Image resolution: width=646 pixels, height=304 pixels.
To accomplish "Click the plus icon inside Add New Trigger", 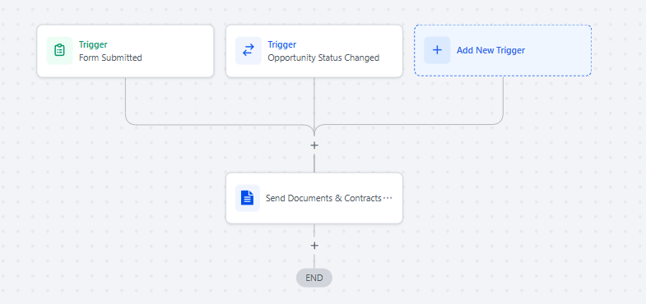I will click(437, 50).
